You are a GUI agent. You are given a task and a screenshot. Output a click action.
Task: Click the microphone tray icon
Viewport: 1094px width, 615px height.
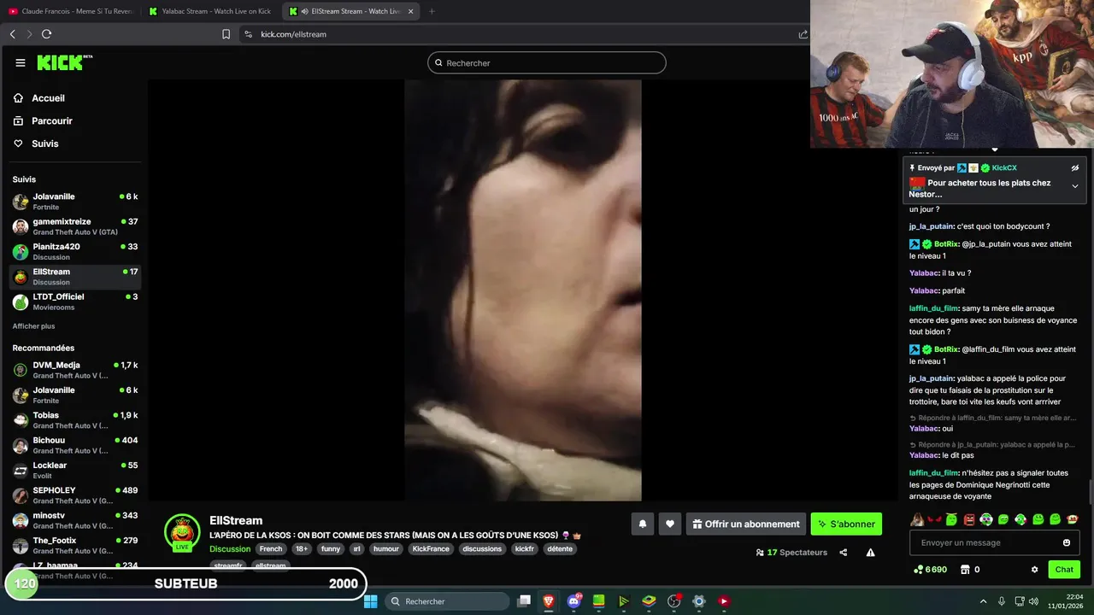point(1001,601)
